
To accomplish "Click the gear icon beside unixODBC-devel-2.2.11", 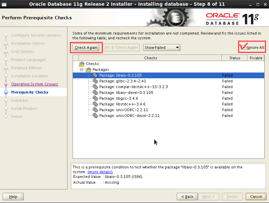I will [x=95, y=116].
